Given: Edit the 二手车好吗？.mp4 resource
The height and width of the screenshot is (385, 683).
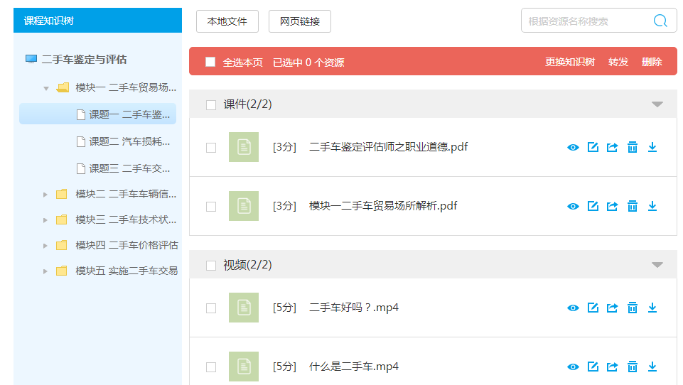Looking at the screenshot, I should (593, 308).
